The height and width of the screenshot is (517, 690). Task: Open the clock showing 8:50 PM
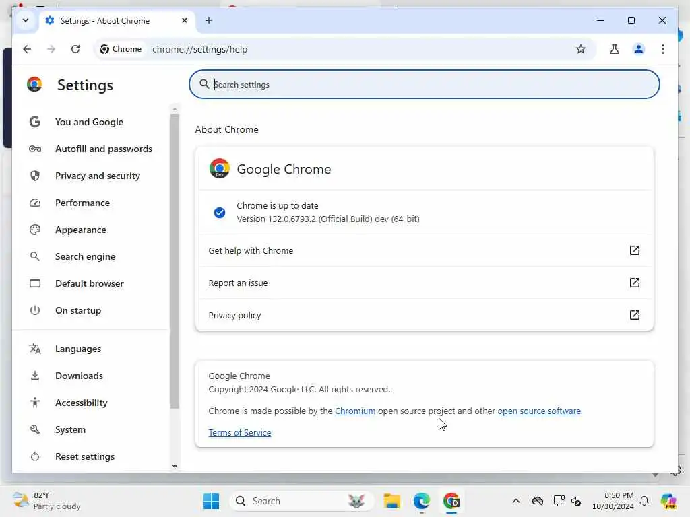613,501
